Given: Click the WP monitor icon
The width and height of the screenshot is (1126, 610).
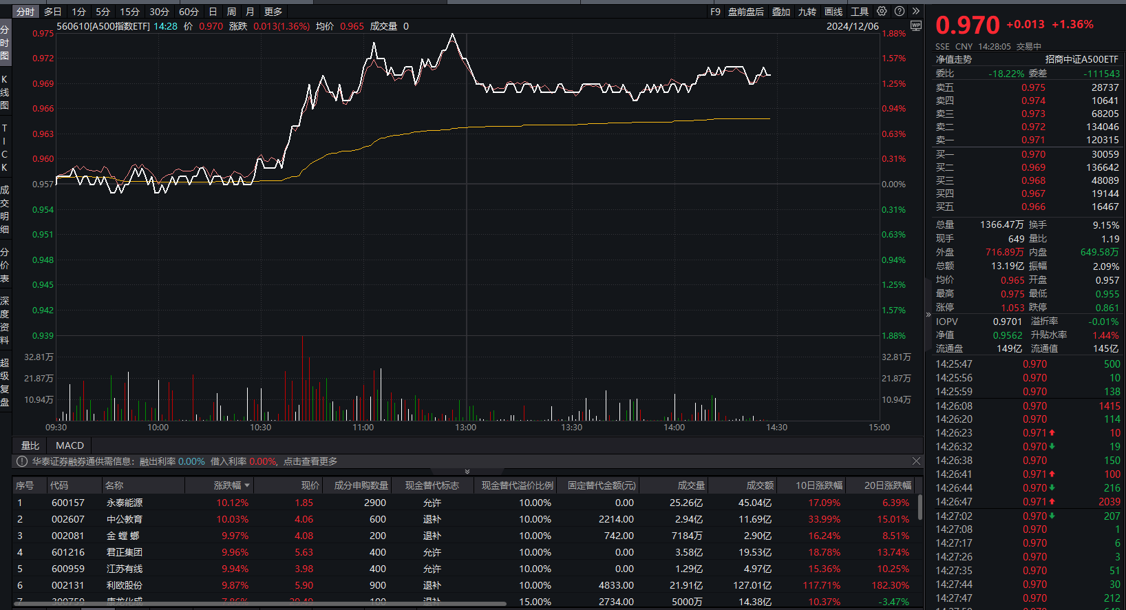Looking at the screenshot, I should [x=916, y=26].
